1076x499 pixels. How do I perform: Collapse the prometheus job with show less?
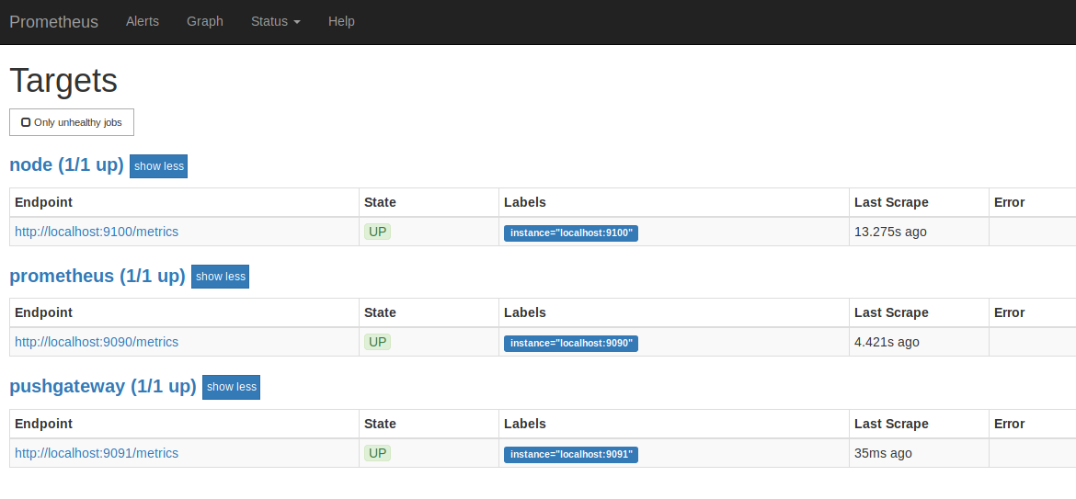(x=221, y=277)
